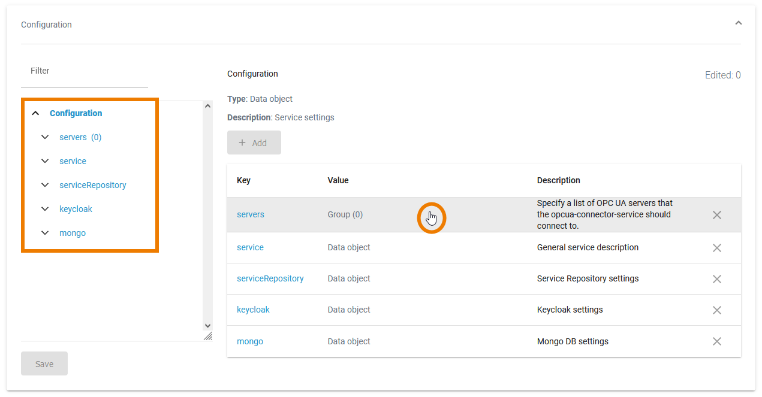762x397 pixels.
Task: Remove the keycloak entry with X icon
Action: coord(716,310)
